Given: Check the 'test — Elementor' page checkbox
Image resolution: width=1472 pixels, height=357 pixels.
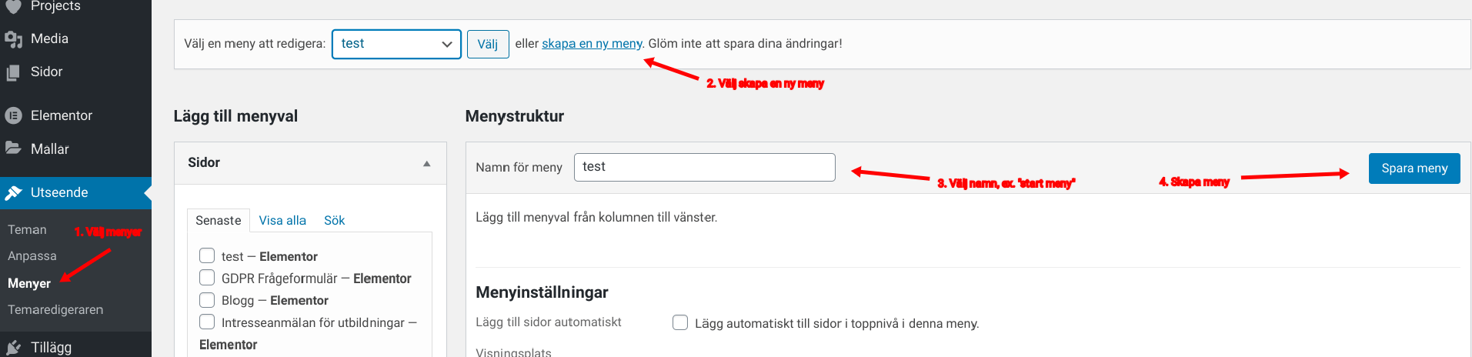Looking at the screenshot, I should tap(207, 255).
